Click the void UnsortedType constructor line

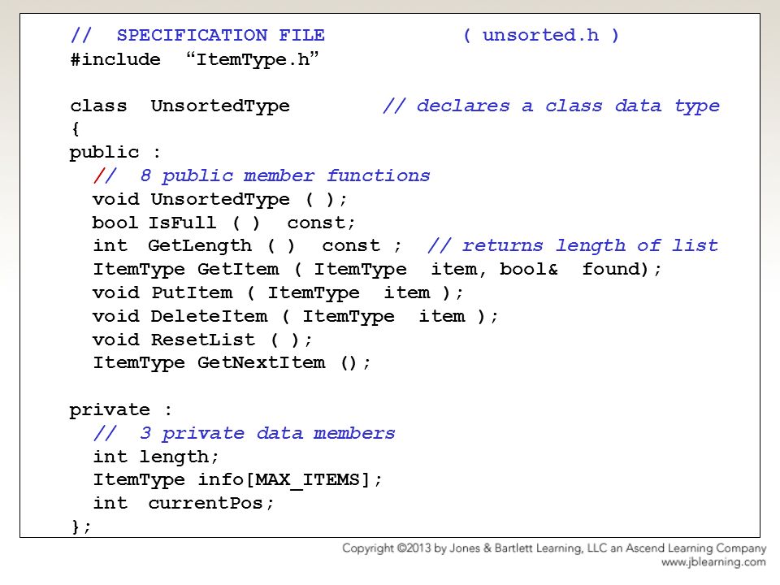pos(220,200)
